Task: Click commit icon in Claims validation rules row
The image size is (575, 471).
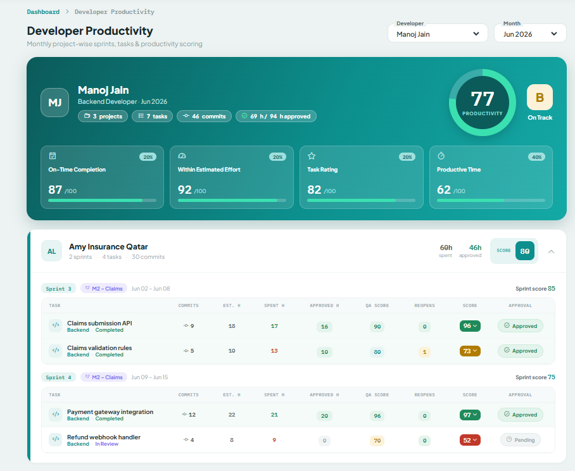Action: [186, 351]
